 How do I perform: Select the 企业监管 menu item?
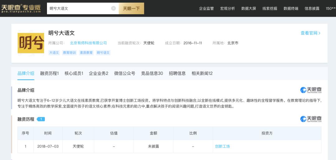point(206,8)
